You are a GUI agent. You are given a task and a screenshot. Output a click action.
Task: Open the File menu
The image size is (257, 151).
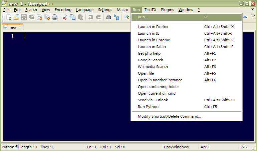[x=6, y=10]
